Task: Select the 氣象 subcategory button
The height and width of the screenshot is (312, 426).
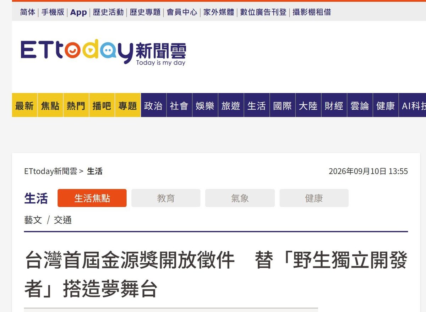Action: tap(240, 198)
